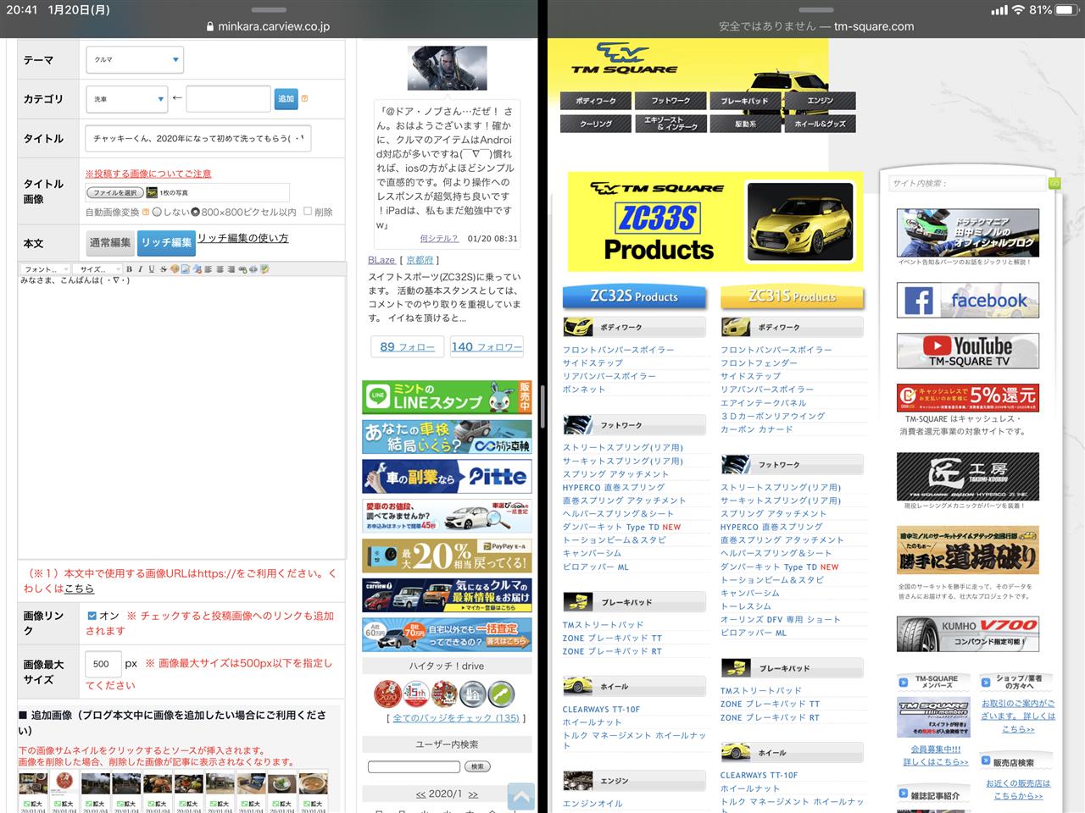Image resolution: width=1085 pixels, height=813 pixels.
Task: Open the ZC32S Products tab heading
Action: click(634, 296)
